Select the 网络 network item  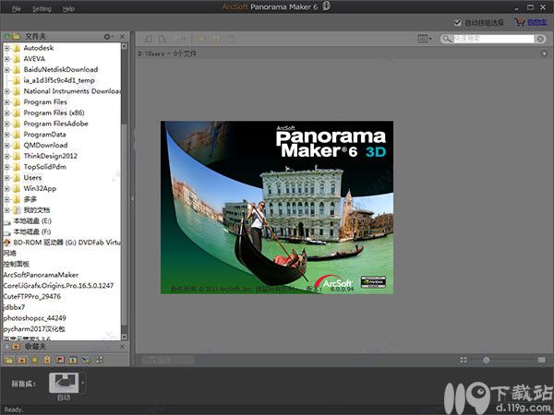coord(10,254)
